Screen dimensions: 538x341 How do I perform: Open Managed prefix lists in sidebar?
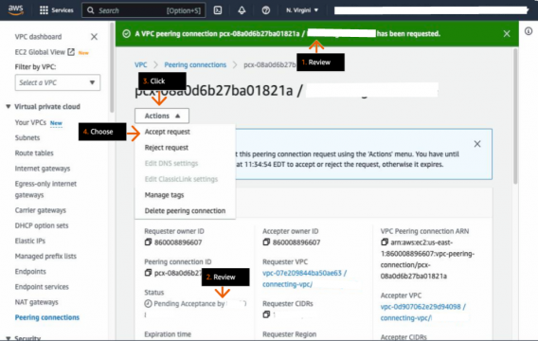pos(45,257)
